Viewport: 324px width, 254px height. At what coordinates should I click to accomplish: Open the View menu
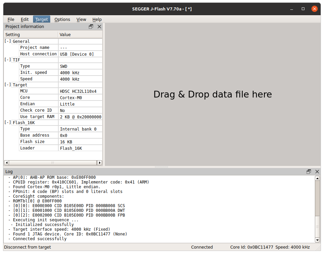tap(81, 20)
